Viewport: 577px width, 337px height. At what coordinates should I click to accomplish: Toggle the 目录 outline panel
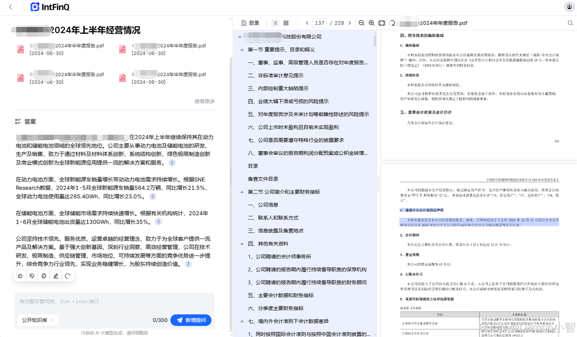250,23
